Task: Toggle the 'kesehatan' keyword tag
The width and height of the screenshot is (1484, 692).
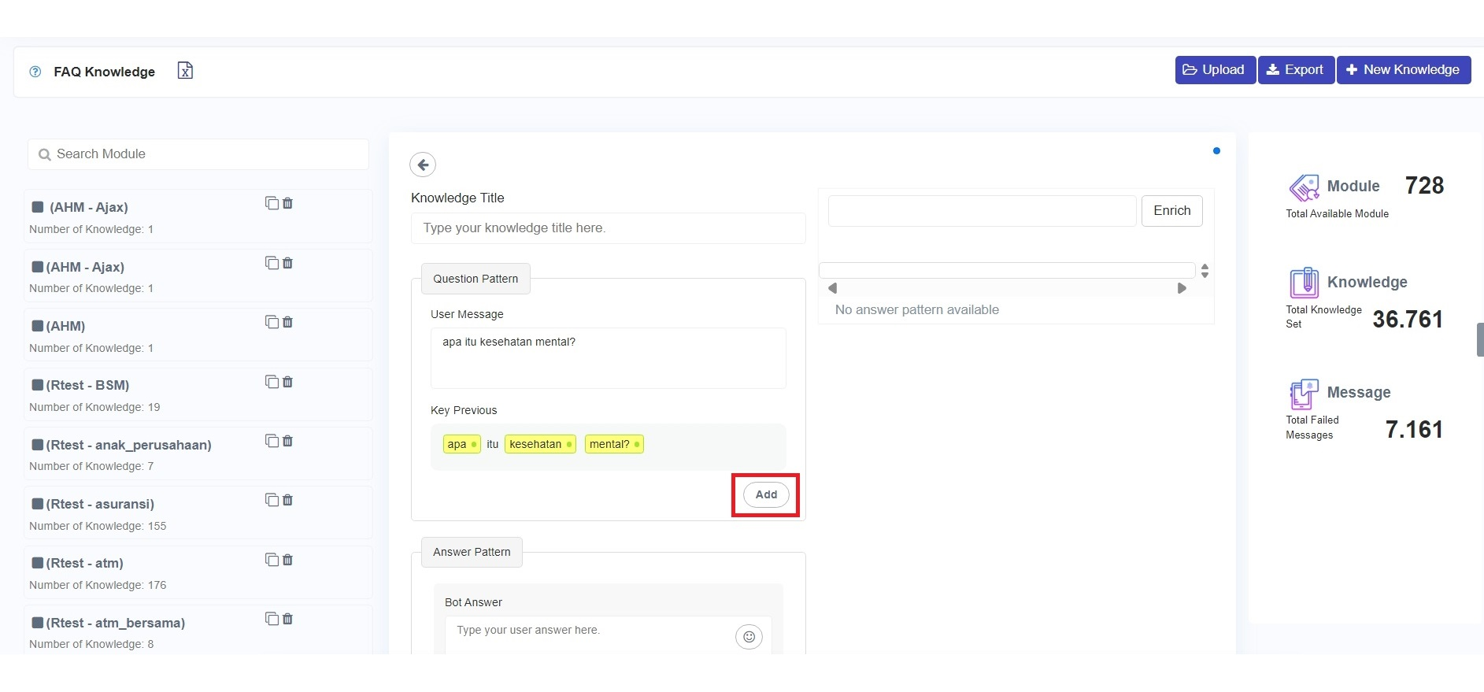Action: tap(540, 444)
